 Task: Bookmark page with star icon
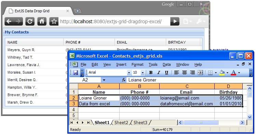[54, 21]
